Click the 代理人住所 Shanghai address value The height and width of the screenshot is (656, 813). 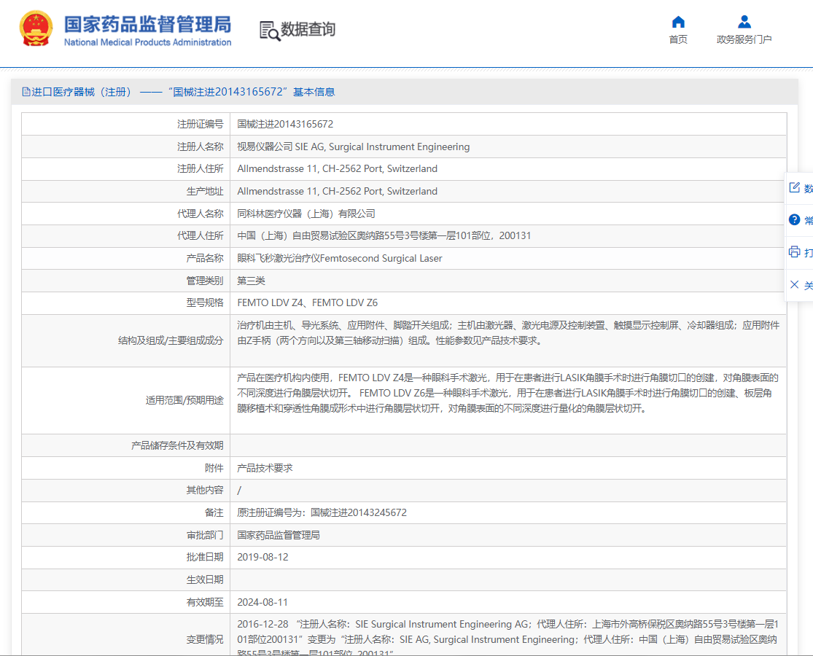tap(384, 235)
